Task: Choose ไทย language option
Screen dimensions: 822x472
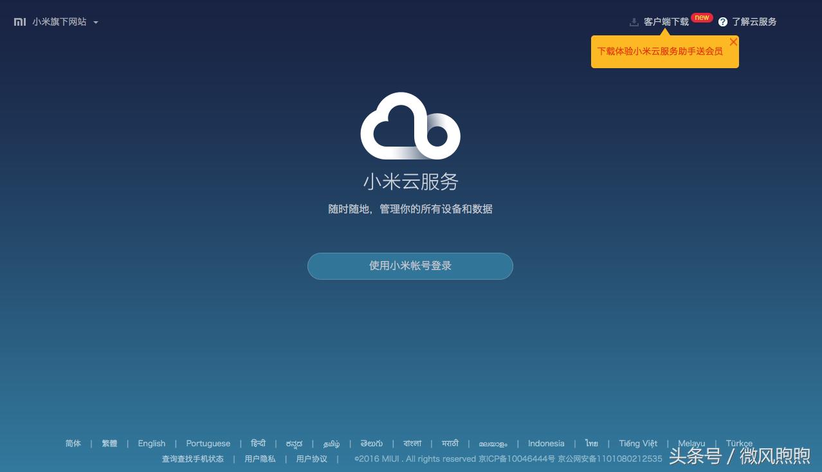Action: click(x=591, y=443)
